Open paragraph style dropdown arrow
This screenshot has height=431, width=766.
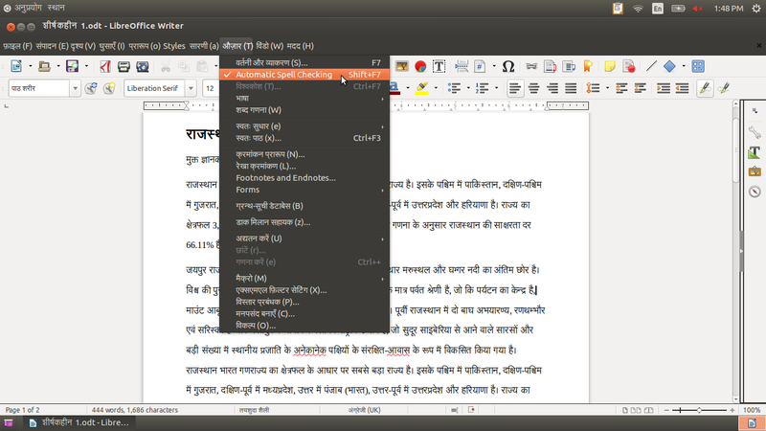75,88
